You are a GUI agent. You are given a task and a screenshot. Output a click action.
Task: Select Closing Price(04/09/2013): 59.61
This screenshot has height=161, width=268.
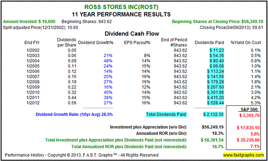[x=231, y=27]
